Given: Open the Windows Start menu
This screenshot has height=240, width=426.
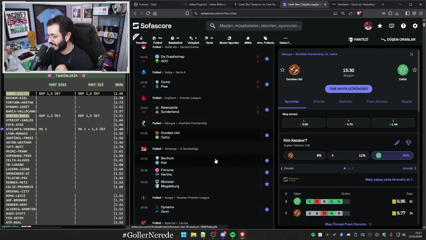Looking at the screenshot, I should (184, 235).
